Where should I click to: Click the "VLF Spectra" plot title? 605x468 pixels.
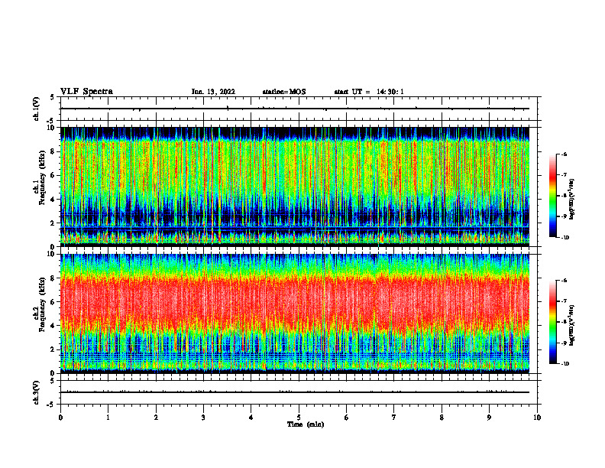86,92
